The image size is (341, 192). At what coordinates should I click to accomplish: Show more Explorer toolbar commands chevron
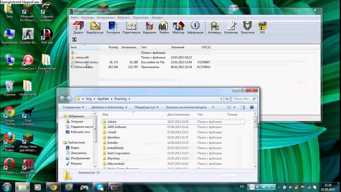tap(213, 107)
